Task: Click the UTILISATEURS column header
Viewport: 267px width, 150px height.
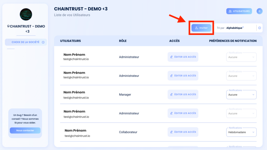Action: point(70,41)
